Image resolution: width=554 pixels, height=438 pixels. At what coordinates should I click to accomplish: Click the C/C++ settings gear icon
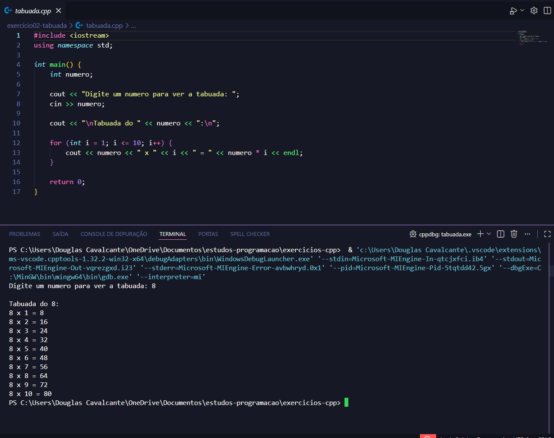pos(534,11)
